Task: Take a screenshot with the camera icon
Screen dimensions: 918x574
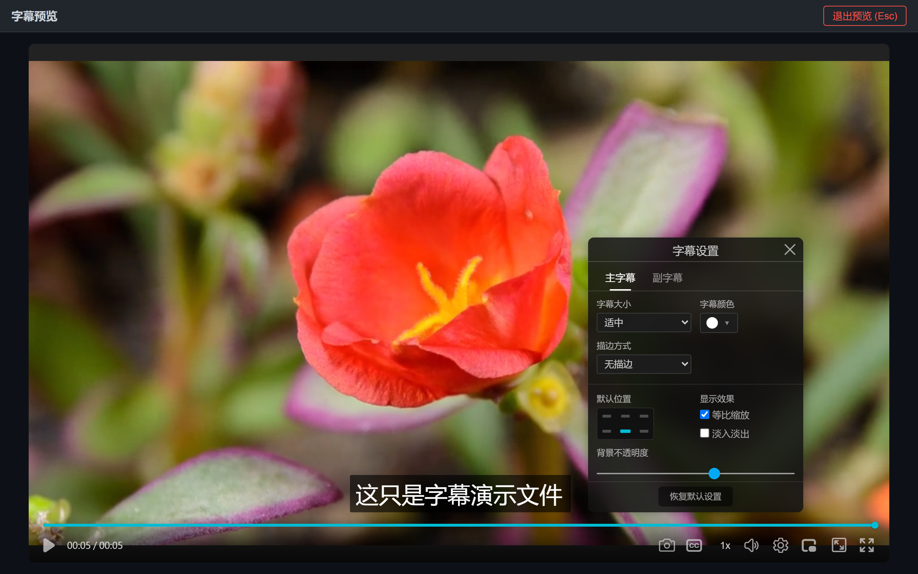Action: 667,545
